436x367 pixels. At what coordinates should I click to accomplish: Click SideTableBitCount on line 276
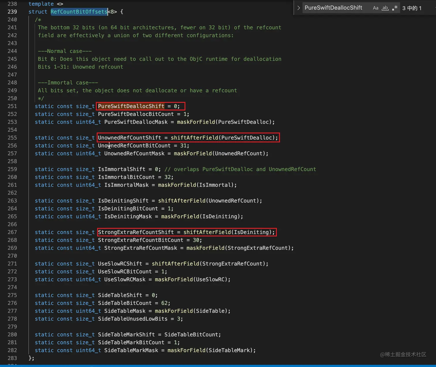(x=125, y=303)
